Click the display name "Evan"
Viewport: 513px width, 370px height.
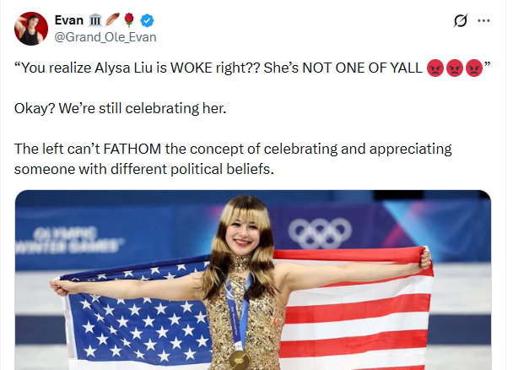pos(68,20)
